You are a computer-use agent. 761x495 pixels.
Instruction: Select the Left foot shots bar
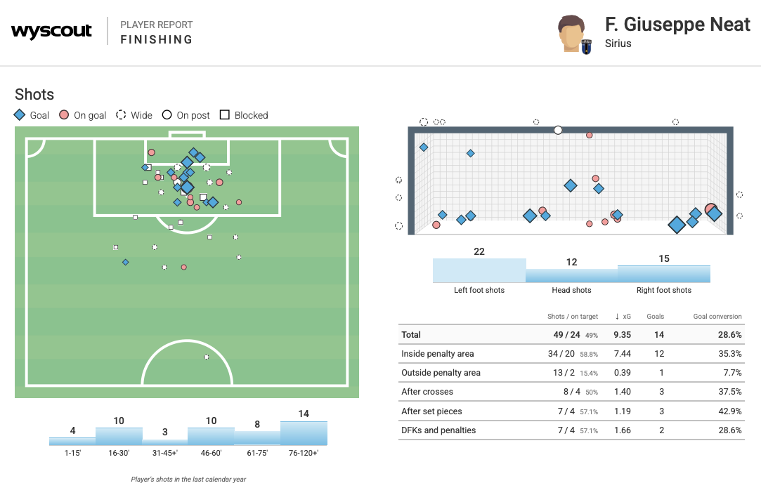tap(479, 270)
